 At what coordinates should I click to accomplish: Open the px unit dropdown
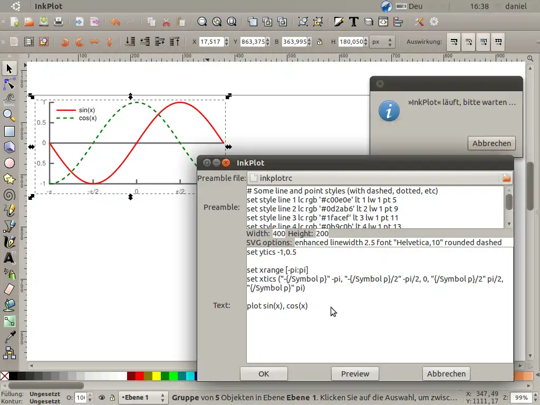382,42
